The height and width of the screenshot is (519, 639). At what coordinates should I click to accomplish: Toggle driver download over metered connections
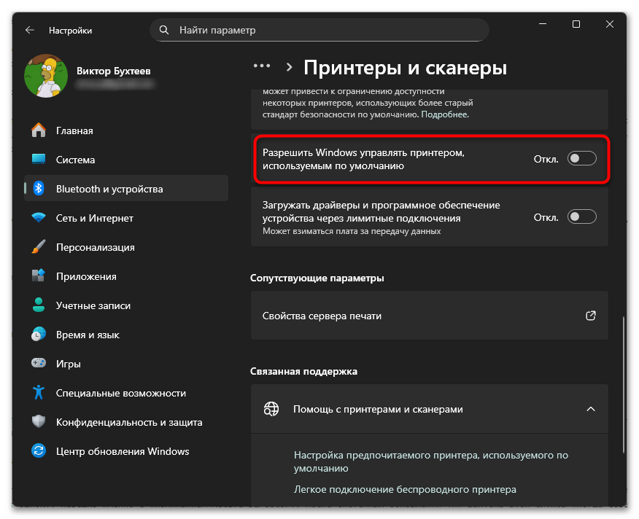tap(581, 216)
